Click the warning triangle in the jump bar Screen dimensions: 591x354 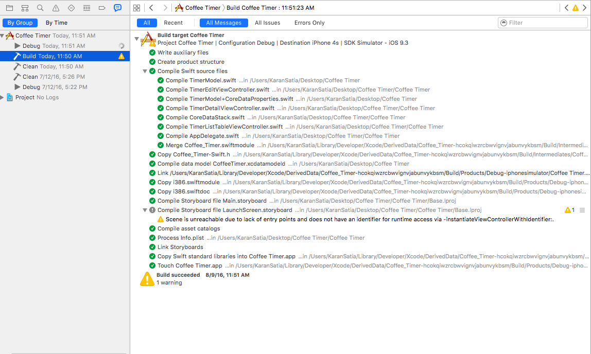point(576,8)
